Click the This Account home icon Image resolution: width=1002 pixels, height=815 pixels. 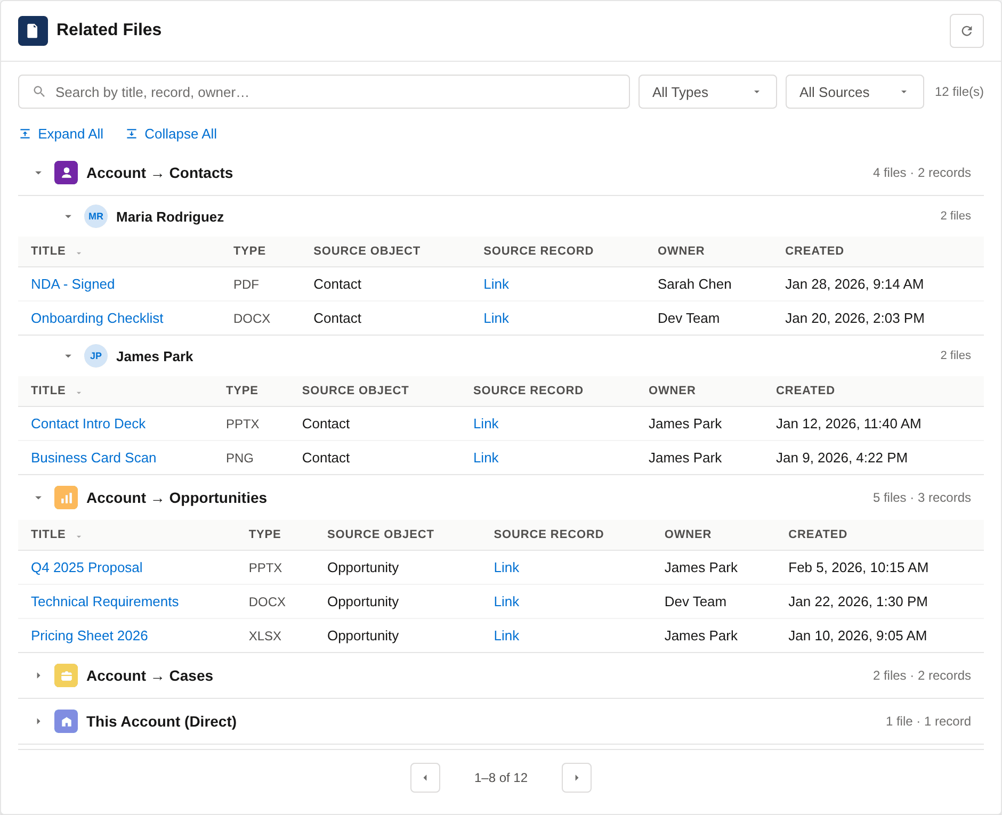click(x=66, y=721)
